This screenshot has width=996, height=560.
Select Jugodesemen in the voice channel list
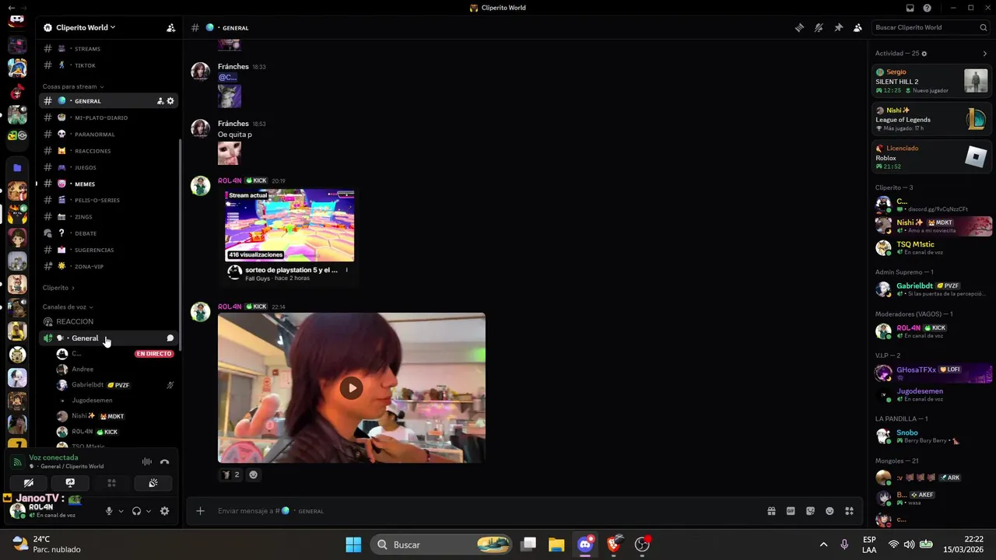tap(115, 401)
